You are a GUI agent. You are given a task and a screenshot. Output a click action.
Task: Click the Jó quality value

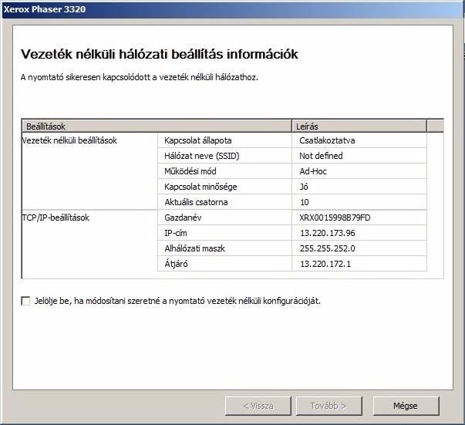pos(359,187)
